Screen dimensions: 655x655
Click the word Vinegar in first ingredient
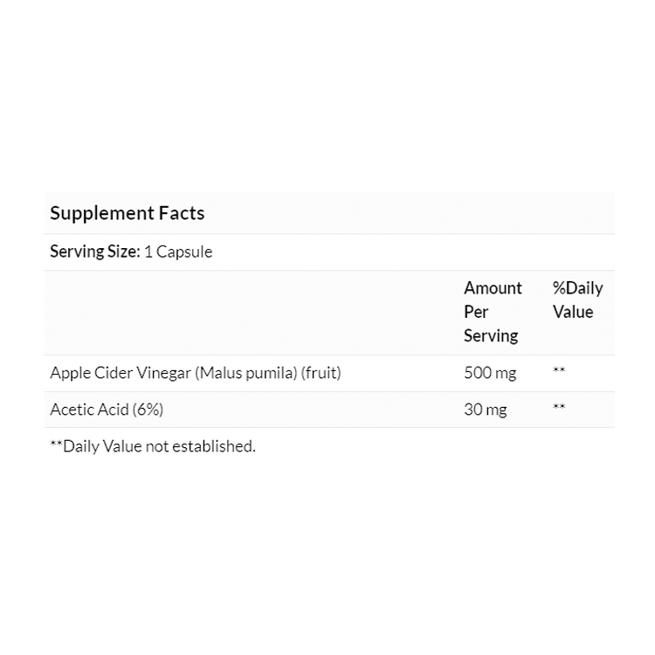click(163, 373)
